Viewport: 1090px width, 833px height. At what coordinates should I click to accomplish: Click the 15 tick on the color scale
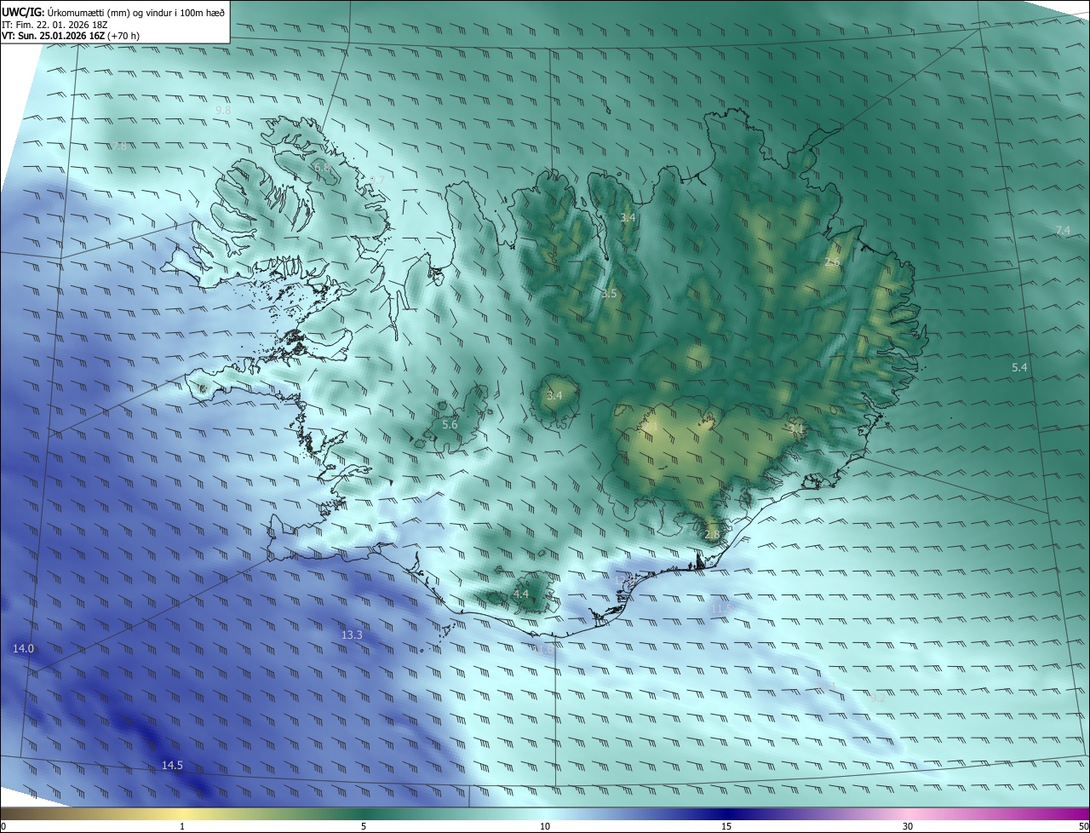[726, 826]
